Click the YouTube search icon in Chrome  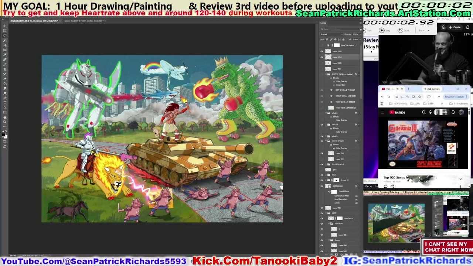[424, 112]
